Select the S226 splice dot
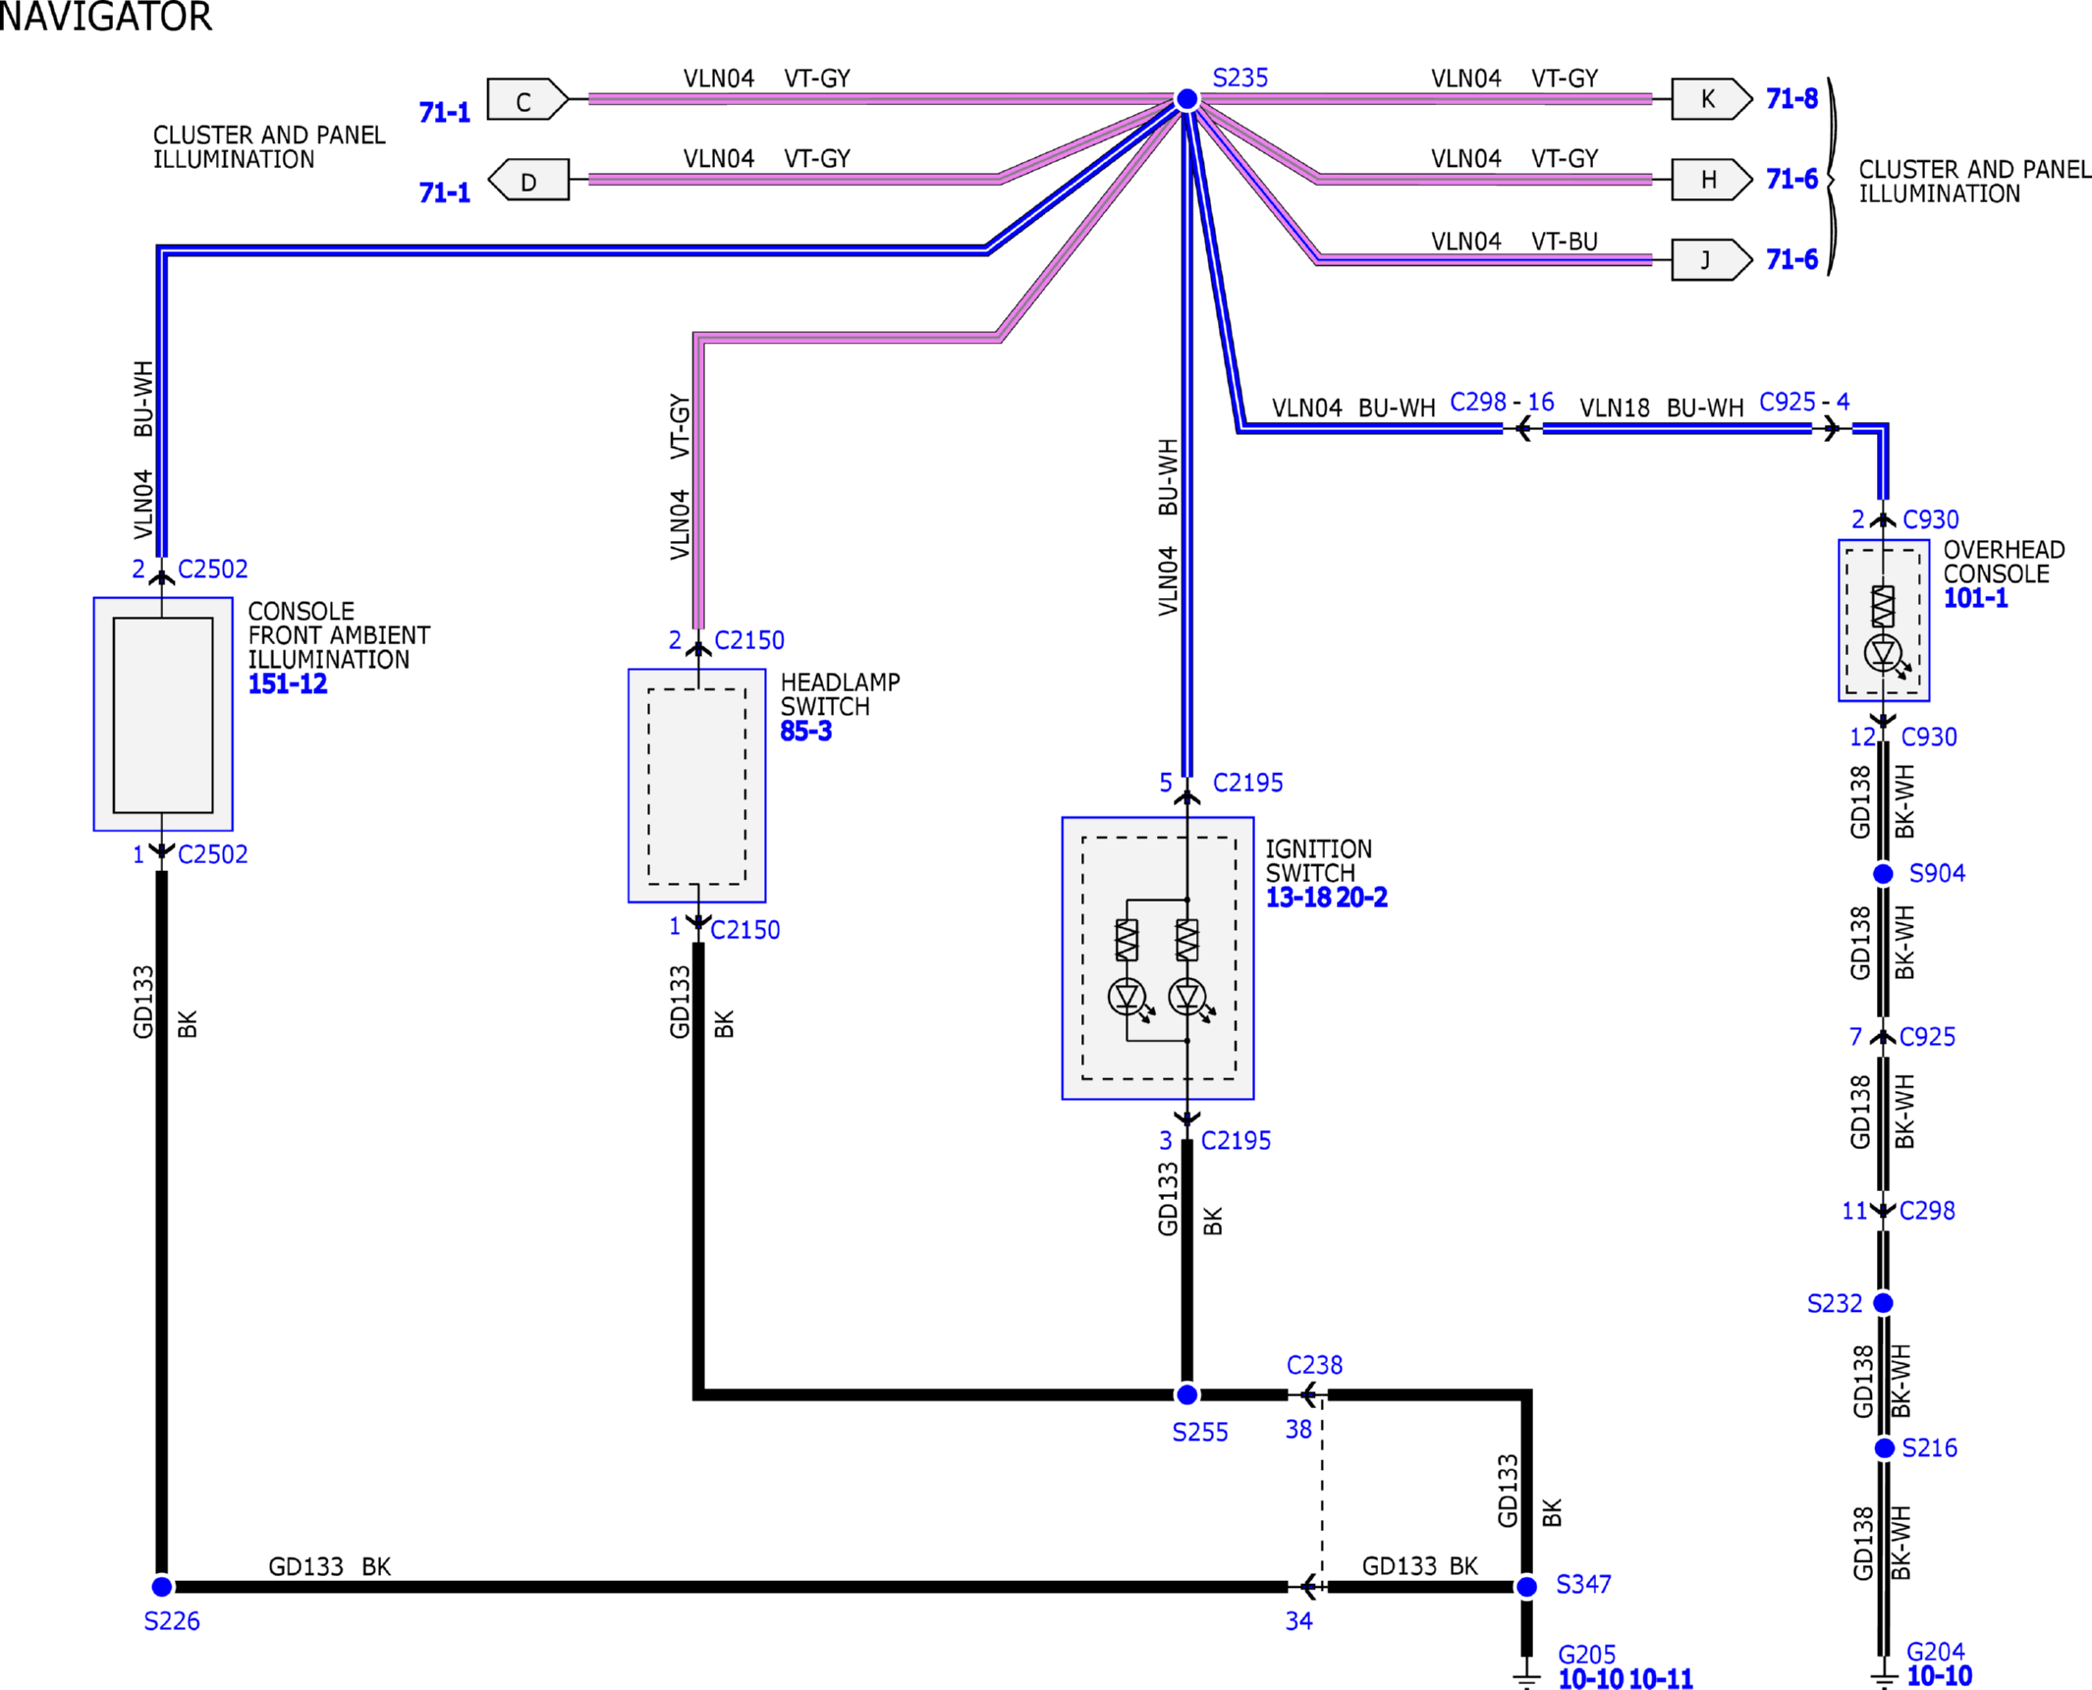 point(162,1587)
